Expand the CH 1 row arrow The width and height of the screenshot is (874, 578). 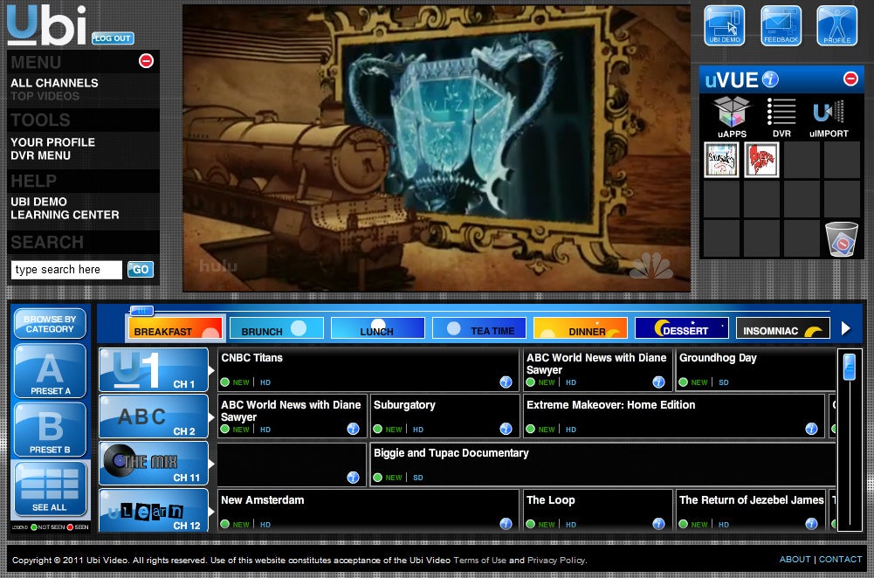212,370
